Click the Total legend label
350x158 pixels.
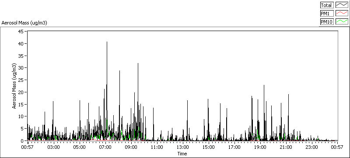327,5
